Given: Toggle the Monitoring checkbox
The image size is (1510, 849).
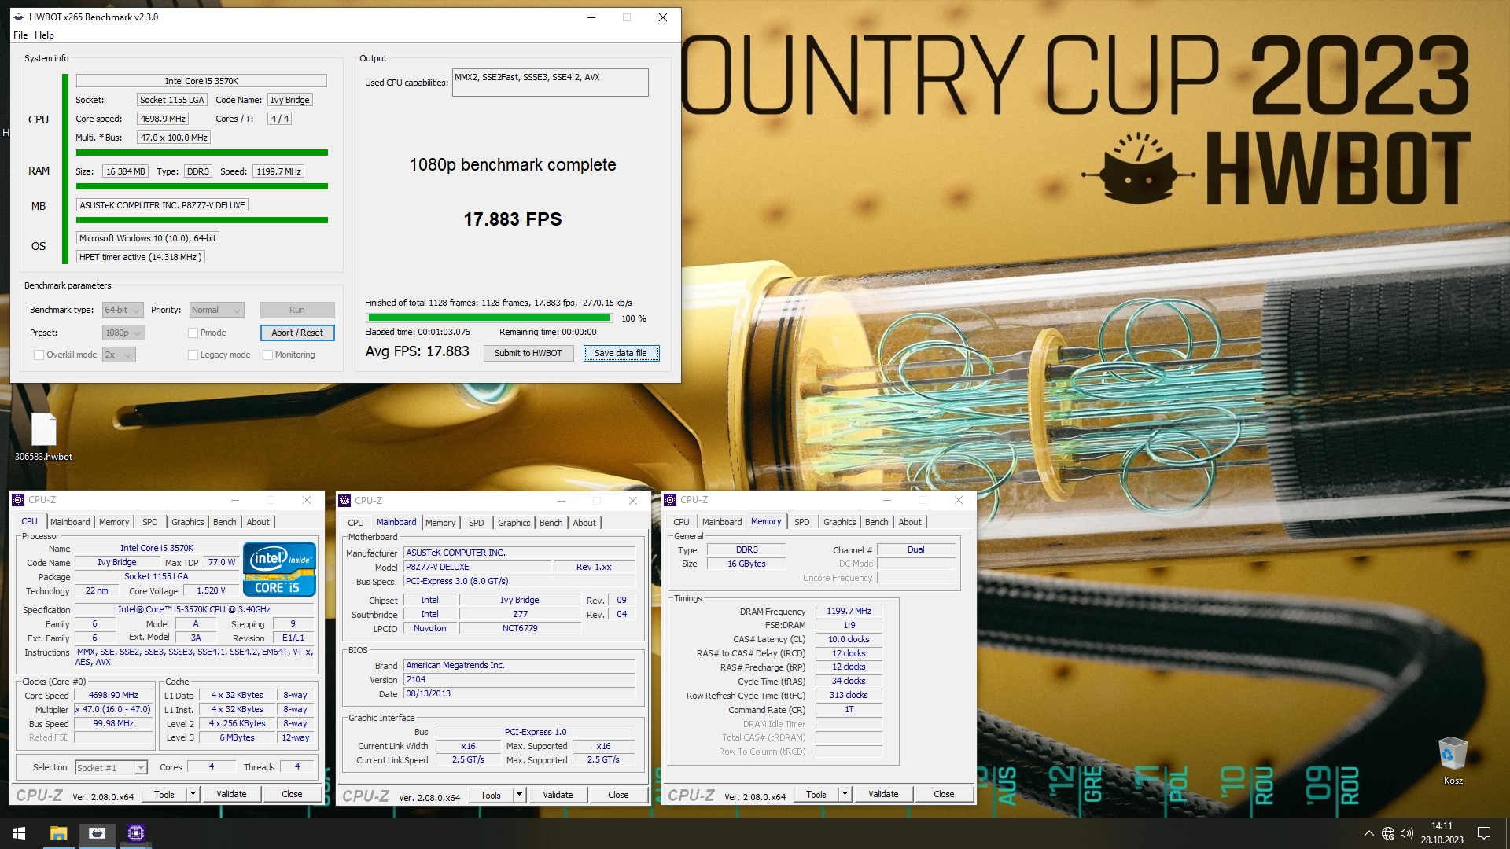Looking at the screenshot, I should click(x=267, y=355).
